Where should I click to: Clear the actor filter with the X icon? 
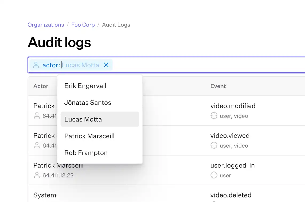point(106,65)
